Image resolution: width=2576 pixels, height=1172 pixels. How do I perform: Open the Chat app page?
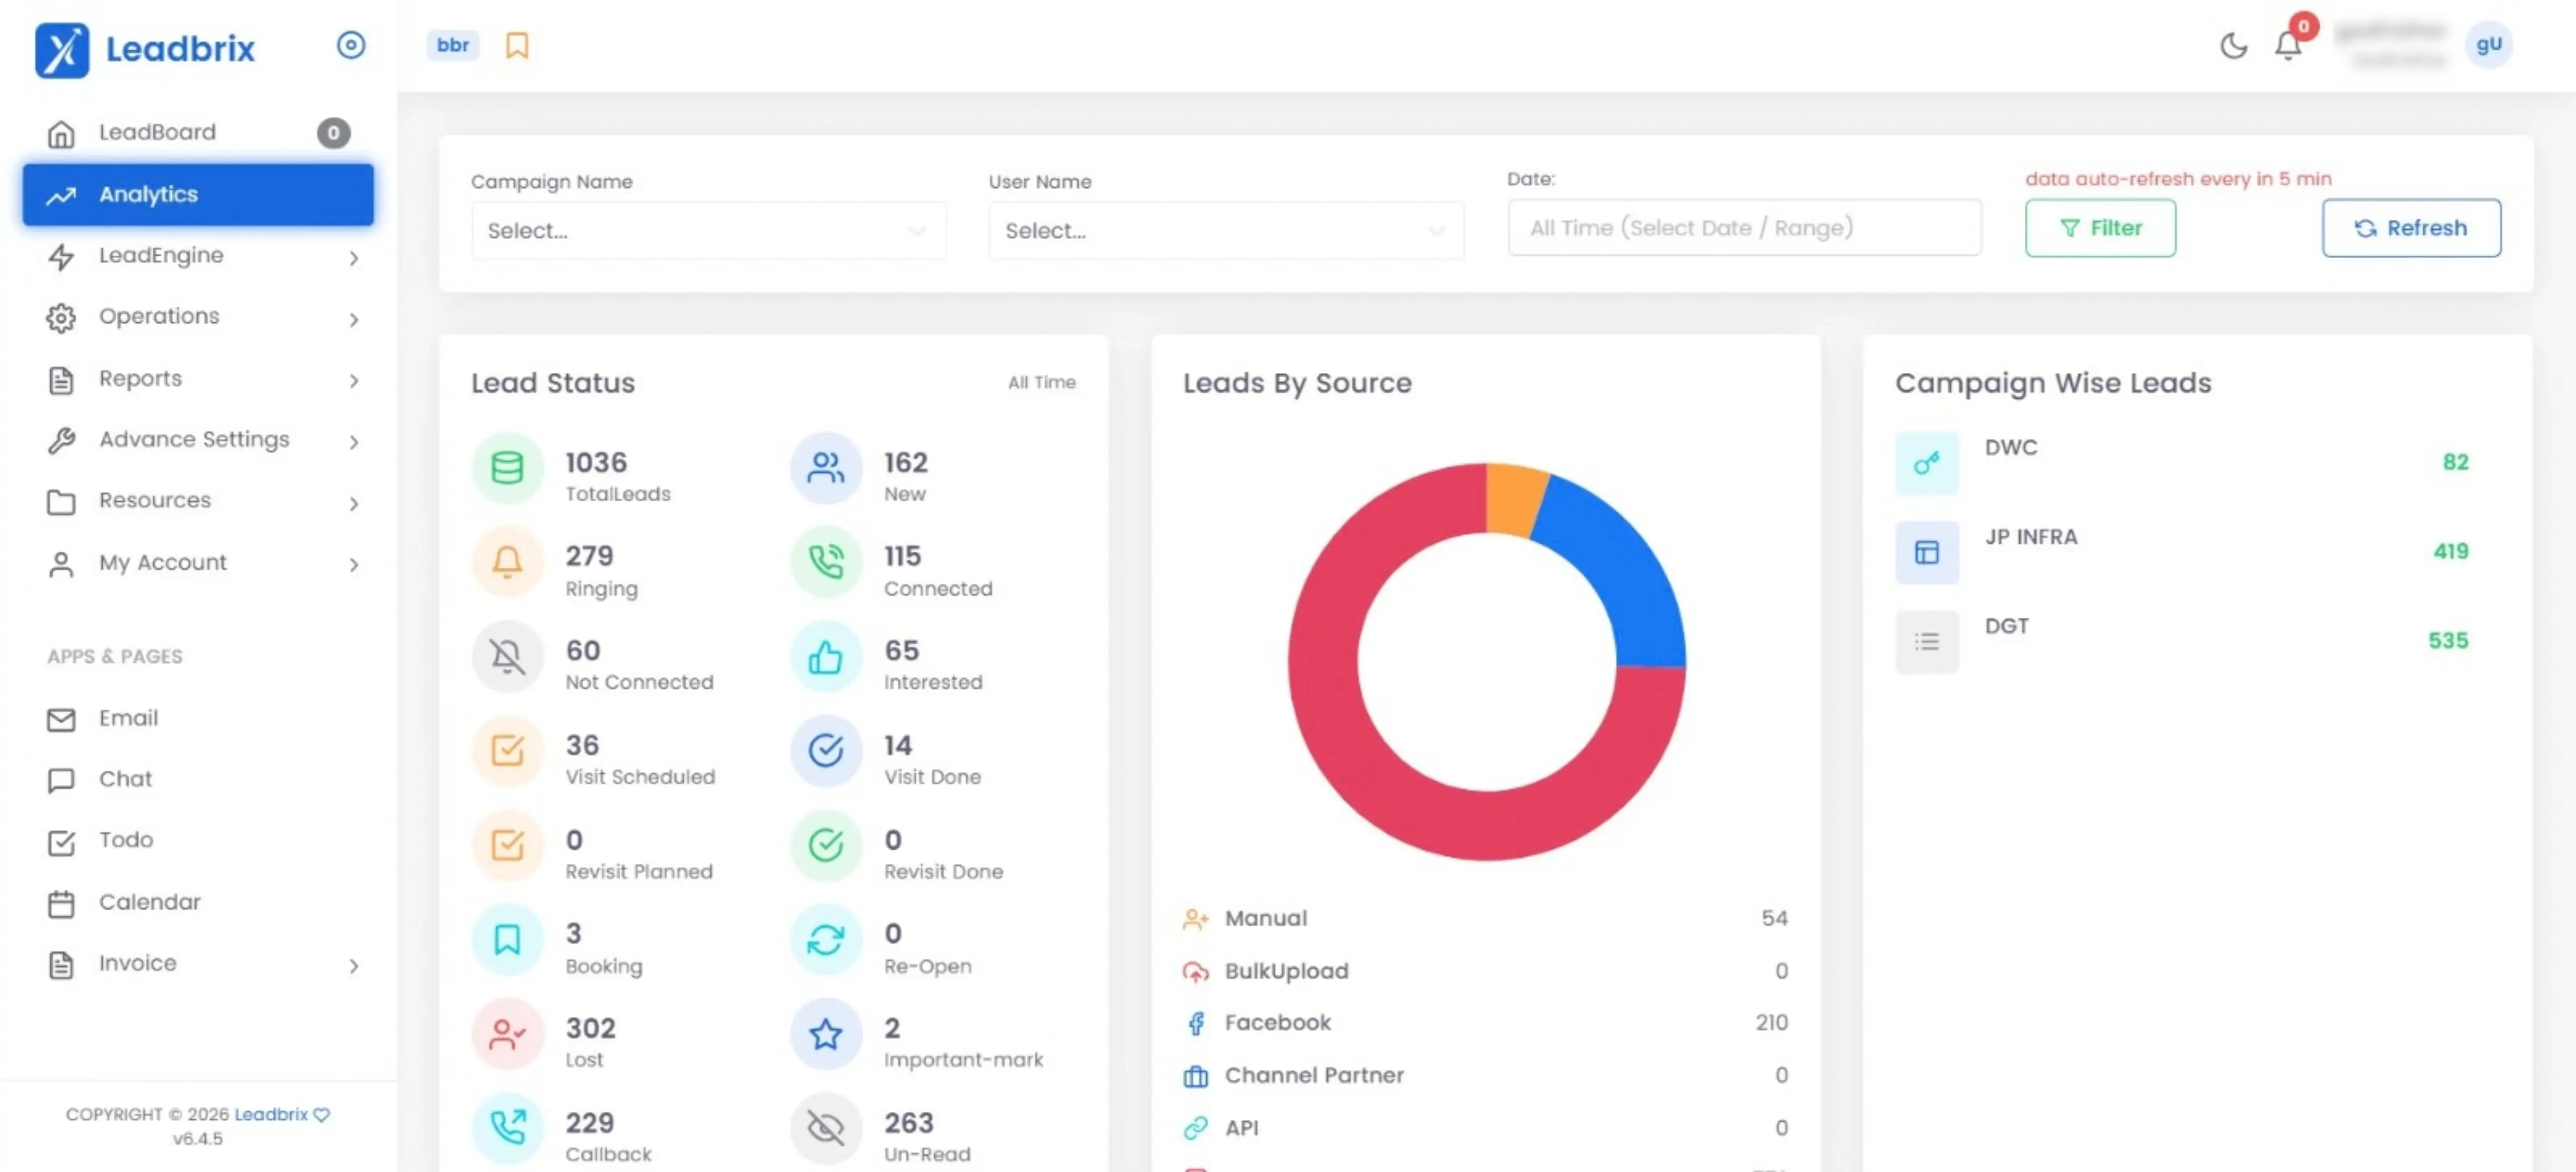click(x=198, y=780)
